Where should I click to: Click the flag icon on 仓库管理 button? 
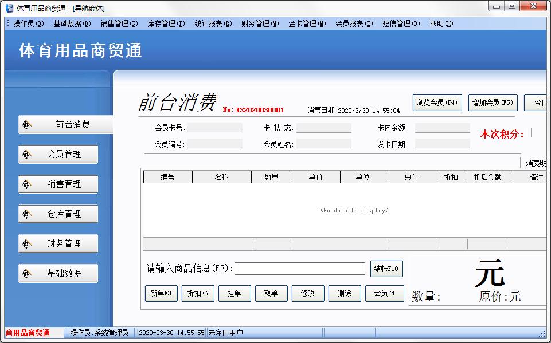pyautogui.click(x=27, y=214)
